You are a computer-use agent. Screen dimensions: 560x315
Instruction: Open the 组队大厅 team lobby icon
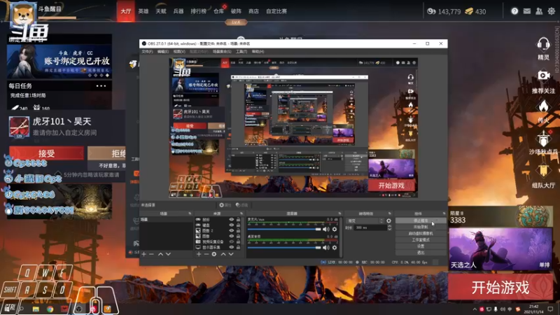point(543,171)
